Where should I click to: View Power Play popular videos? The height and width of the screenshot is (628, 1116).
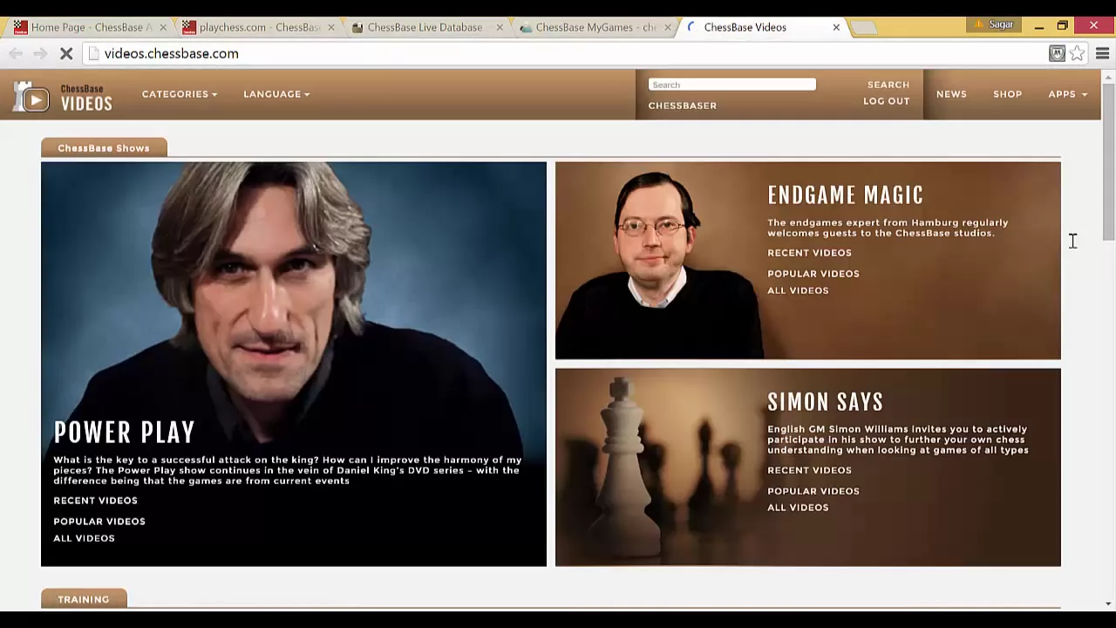(99, 522)
